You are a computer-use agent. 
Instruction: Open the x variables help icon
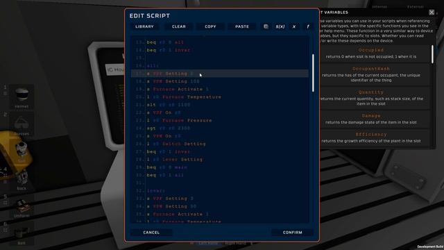294,26
